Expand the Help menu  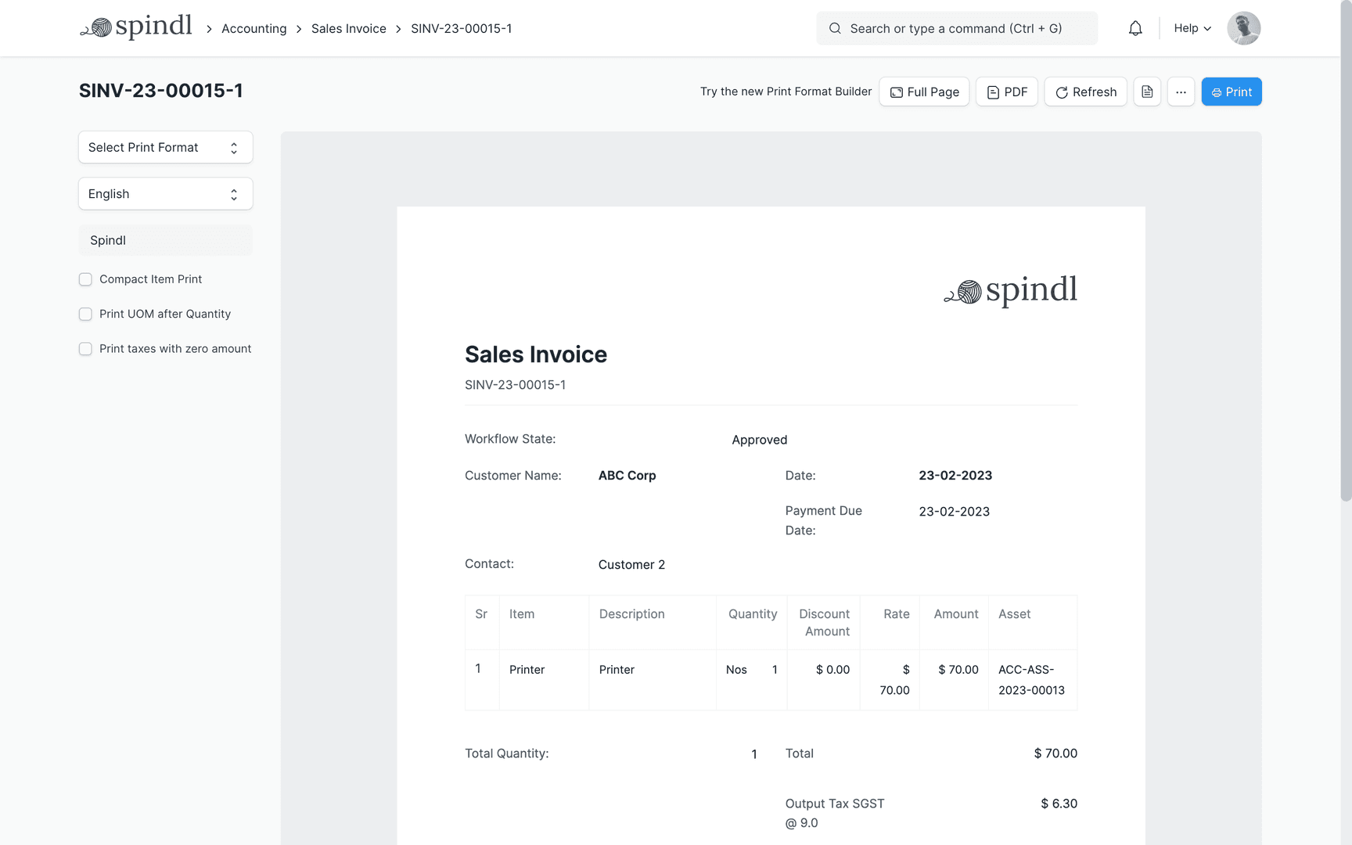[1191, 28]
